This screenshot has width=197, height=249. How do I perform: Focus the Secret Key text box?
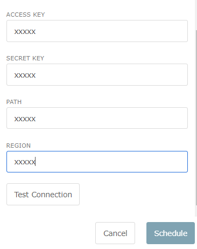(x=97, y=74)
